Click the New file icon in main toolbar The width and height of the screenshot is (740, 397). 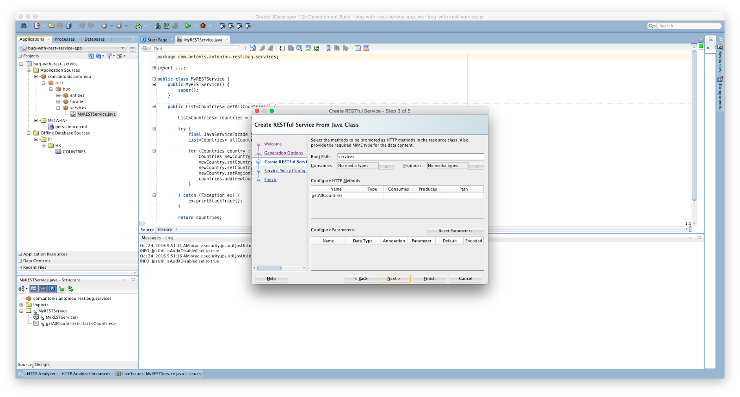(x=37, y=26)
